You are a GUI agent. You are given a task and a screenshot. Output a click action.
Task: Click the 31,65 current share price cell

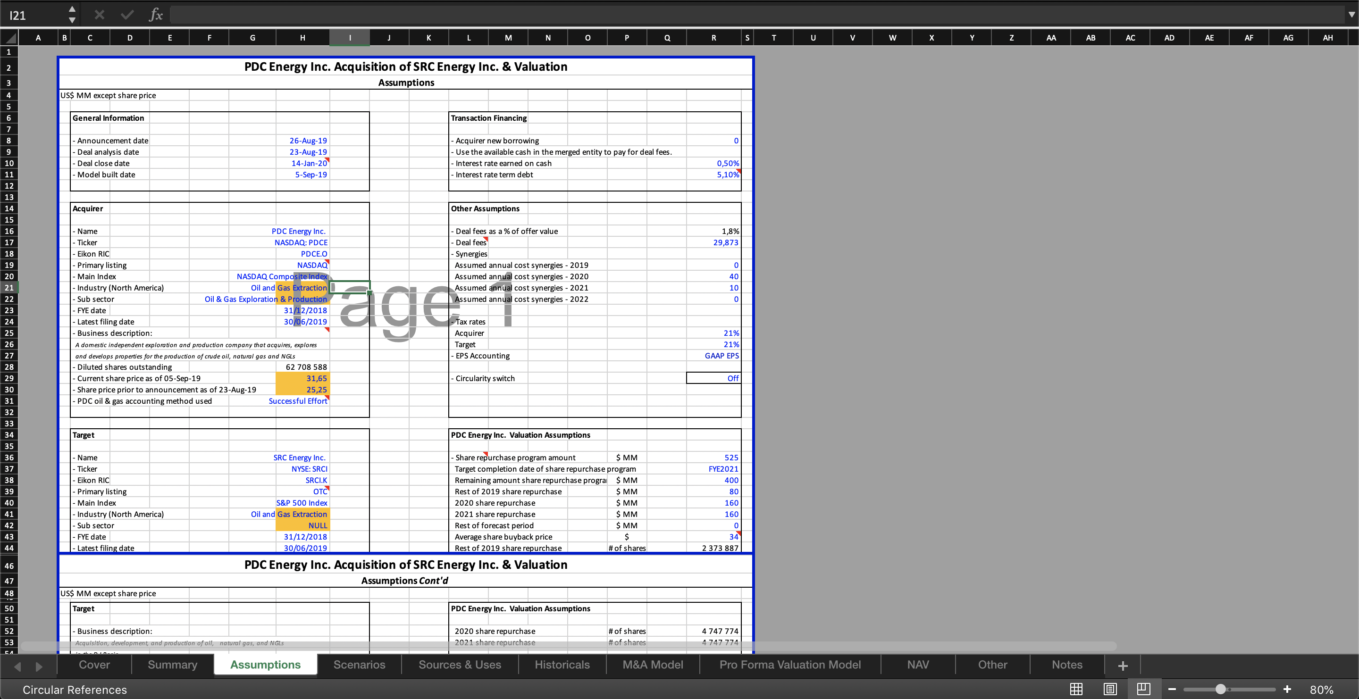coord(303,378)
